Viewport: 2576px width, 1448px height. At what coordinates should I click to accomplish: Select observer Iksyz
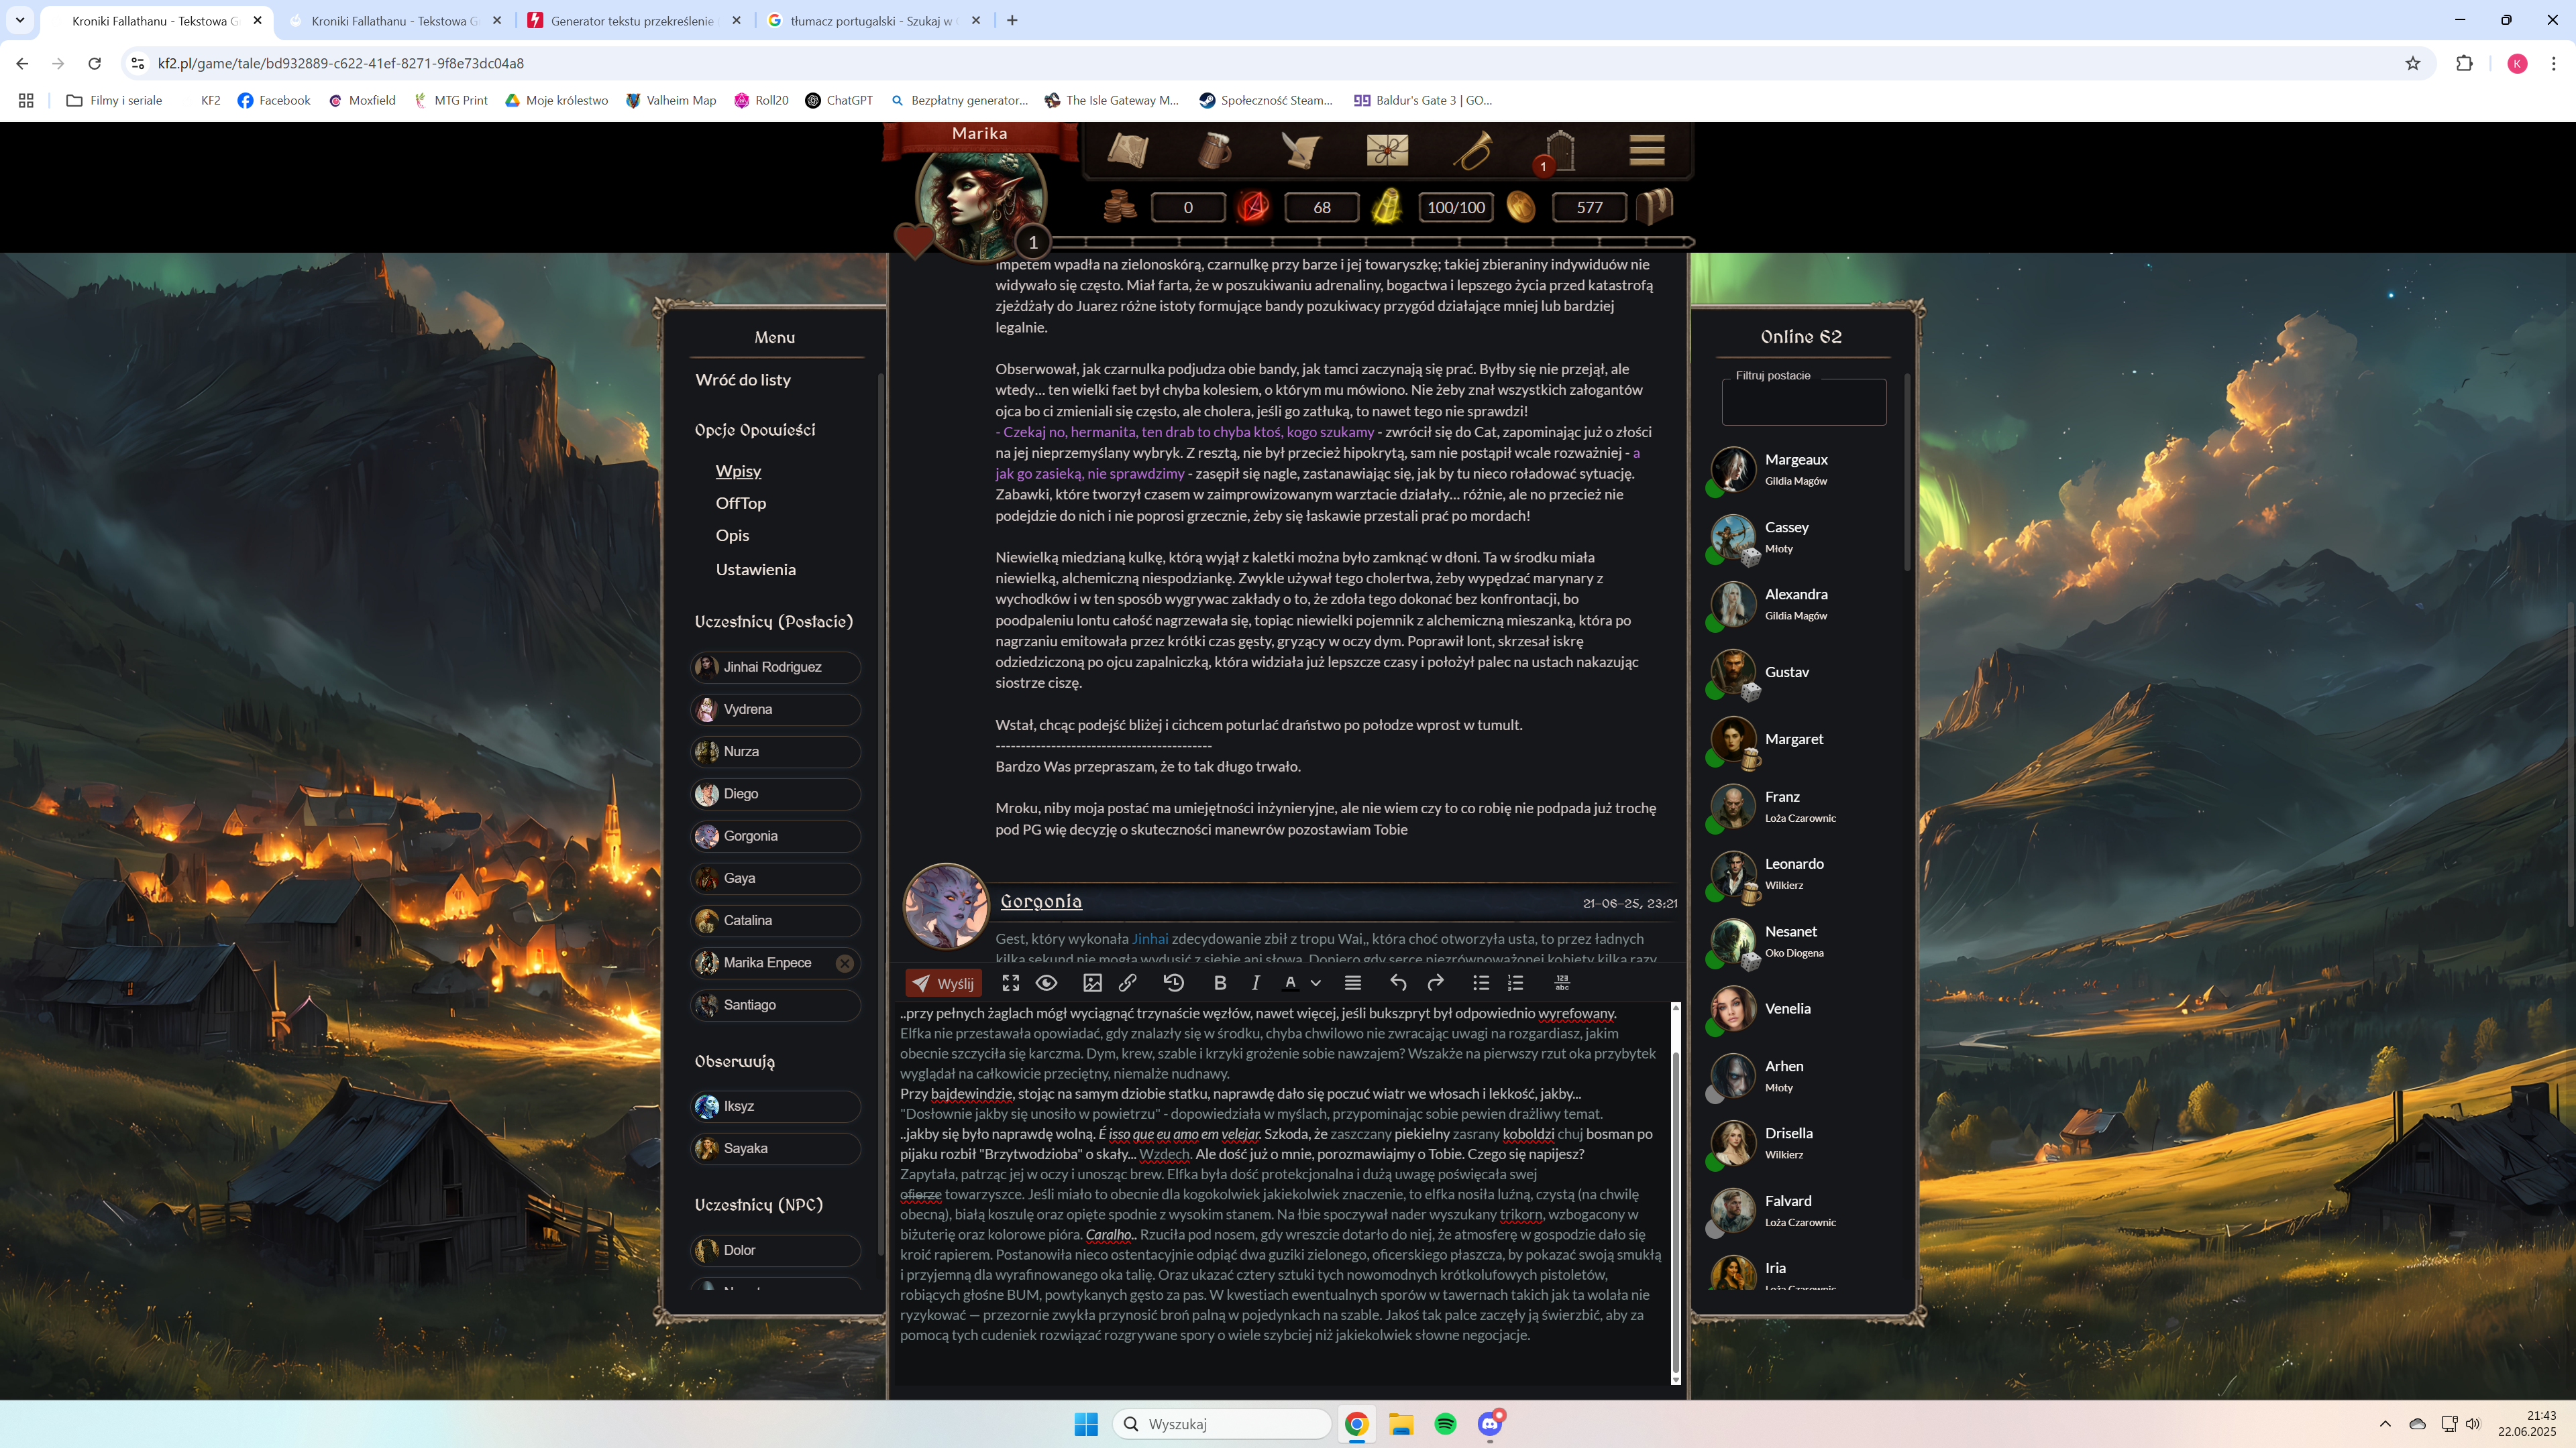coord(775,1105)
